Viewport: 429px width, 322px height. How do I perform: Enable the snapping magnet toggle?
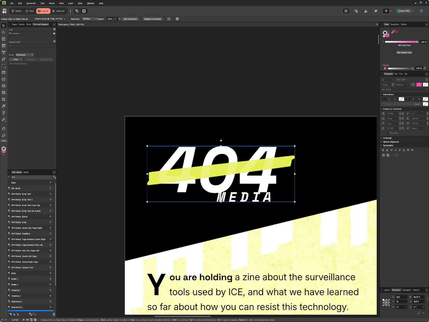click(386, 11)
